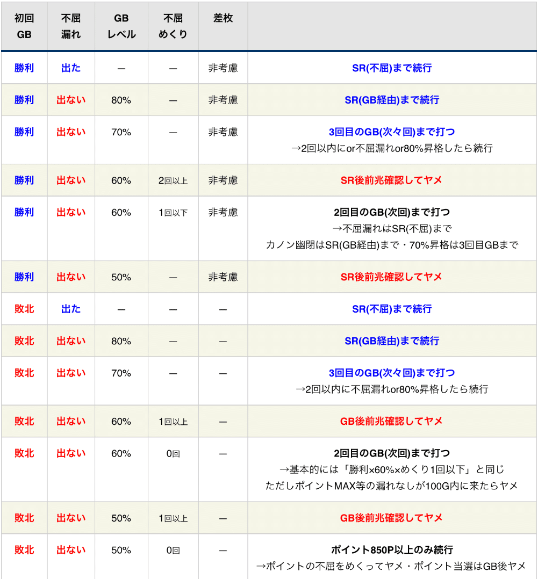This screenshot has width=538, height=579.
Task: Select 50% in the 勝利 row
Action: [121, 277]
